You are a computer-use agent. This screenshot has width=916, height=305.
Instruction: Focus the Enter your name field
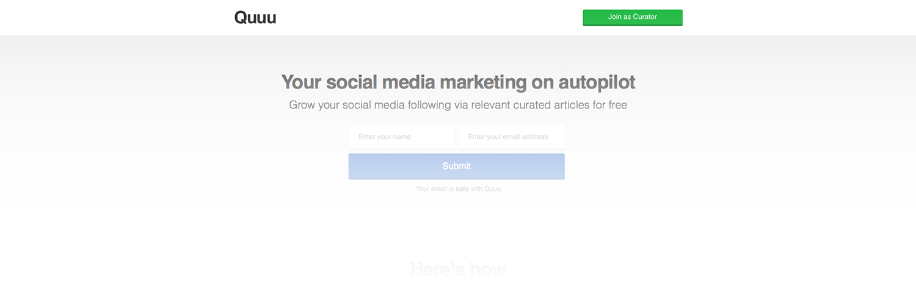point(402,137)
